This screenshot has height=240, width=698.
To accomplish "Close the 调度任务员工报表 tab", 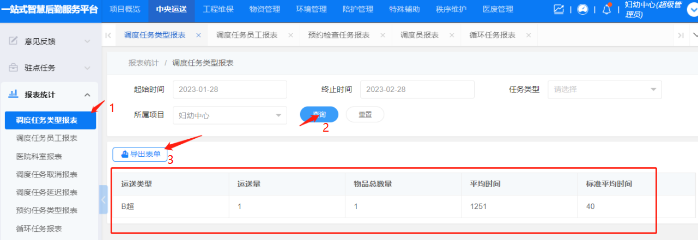I will pos(290,35).
